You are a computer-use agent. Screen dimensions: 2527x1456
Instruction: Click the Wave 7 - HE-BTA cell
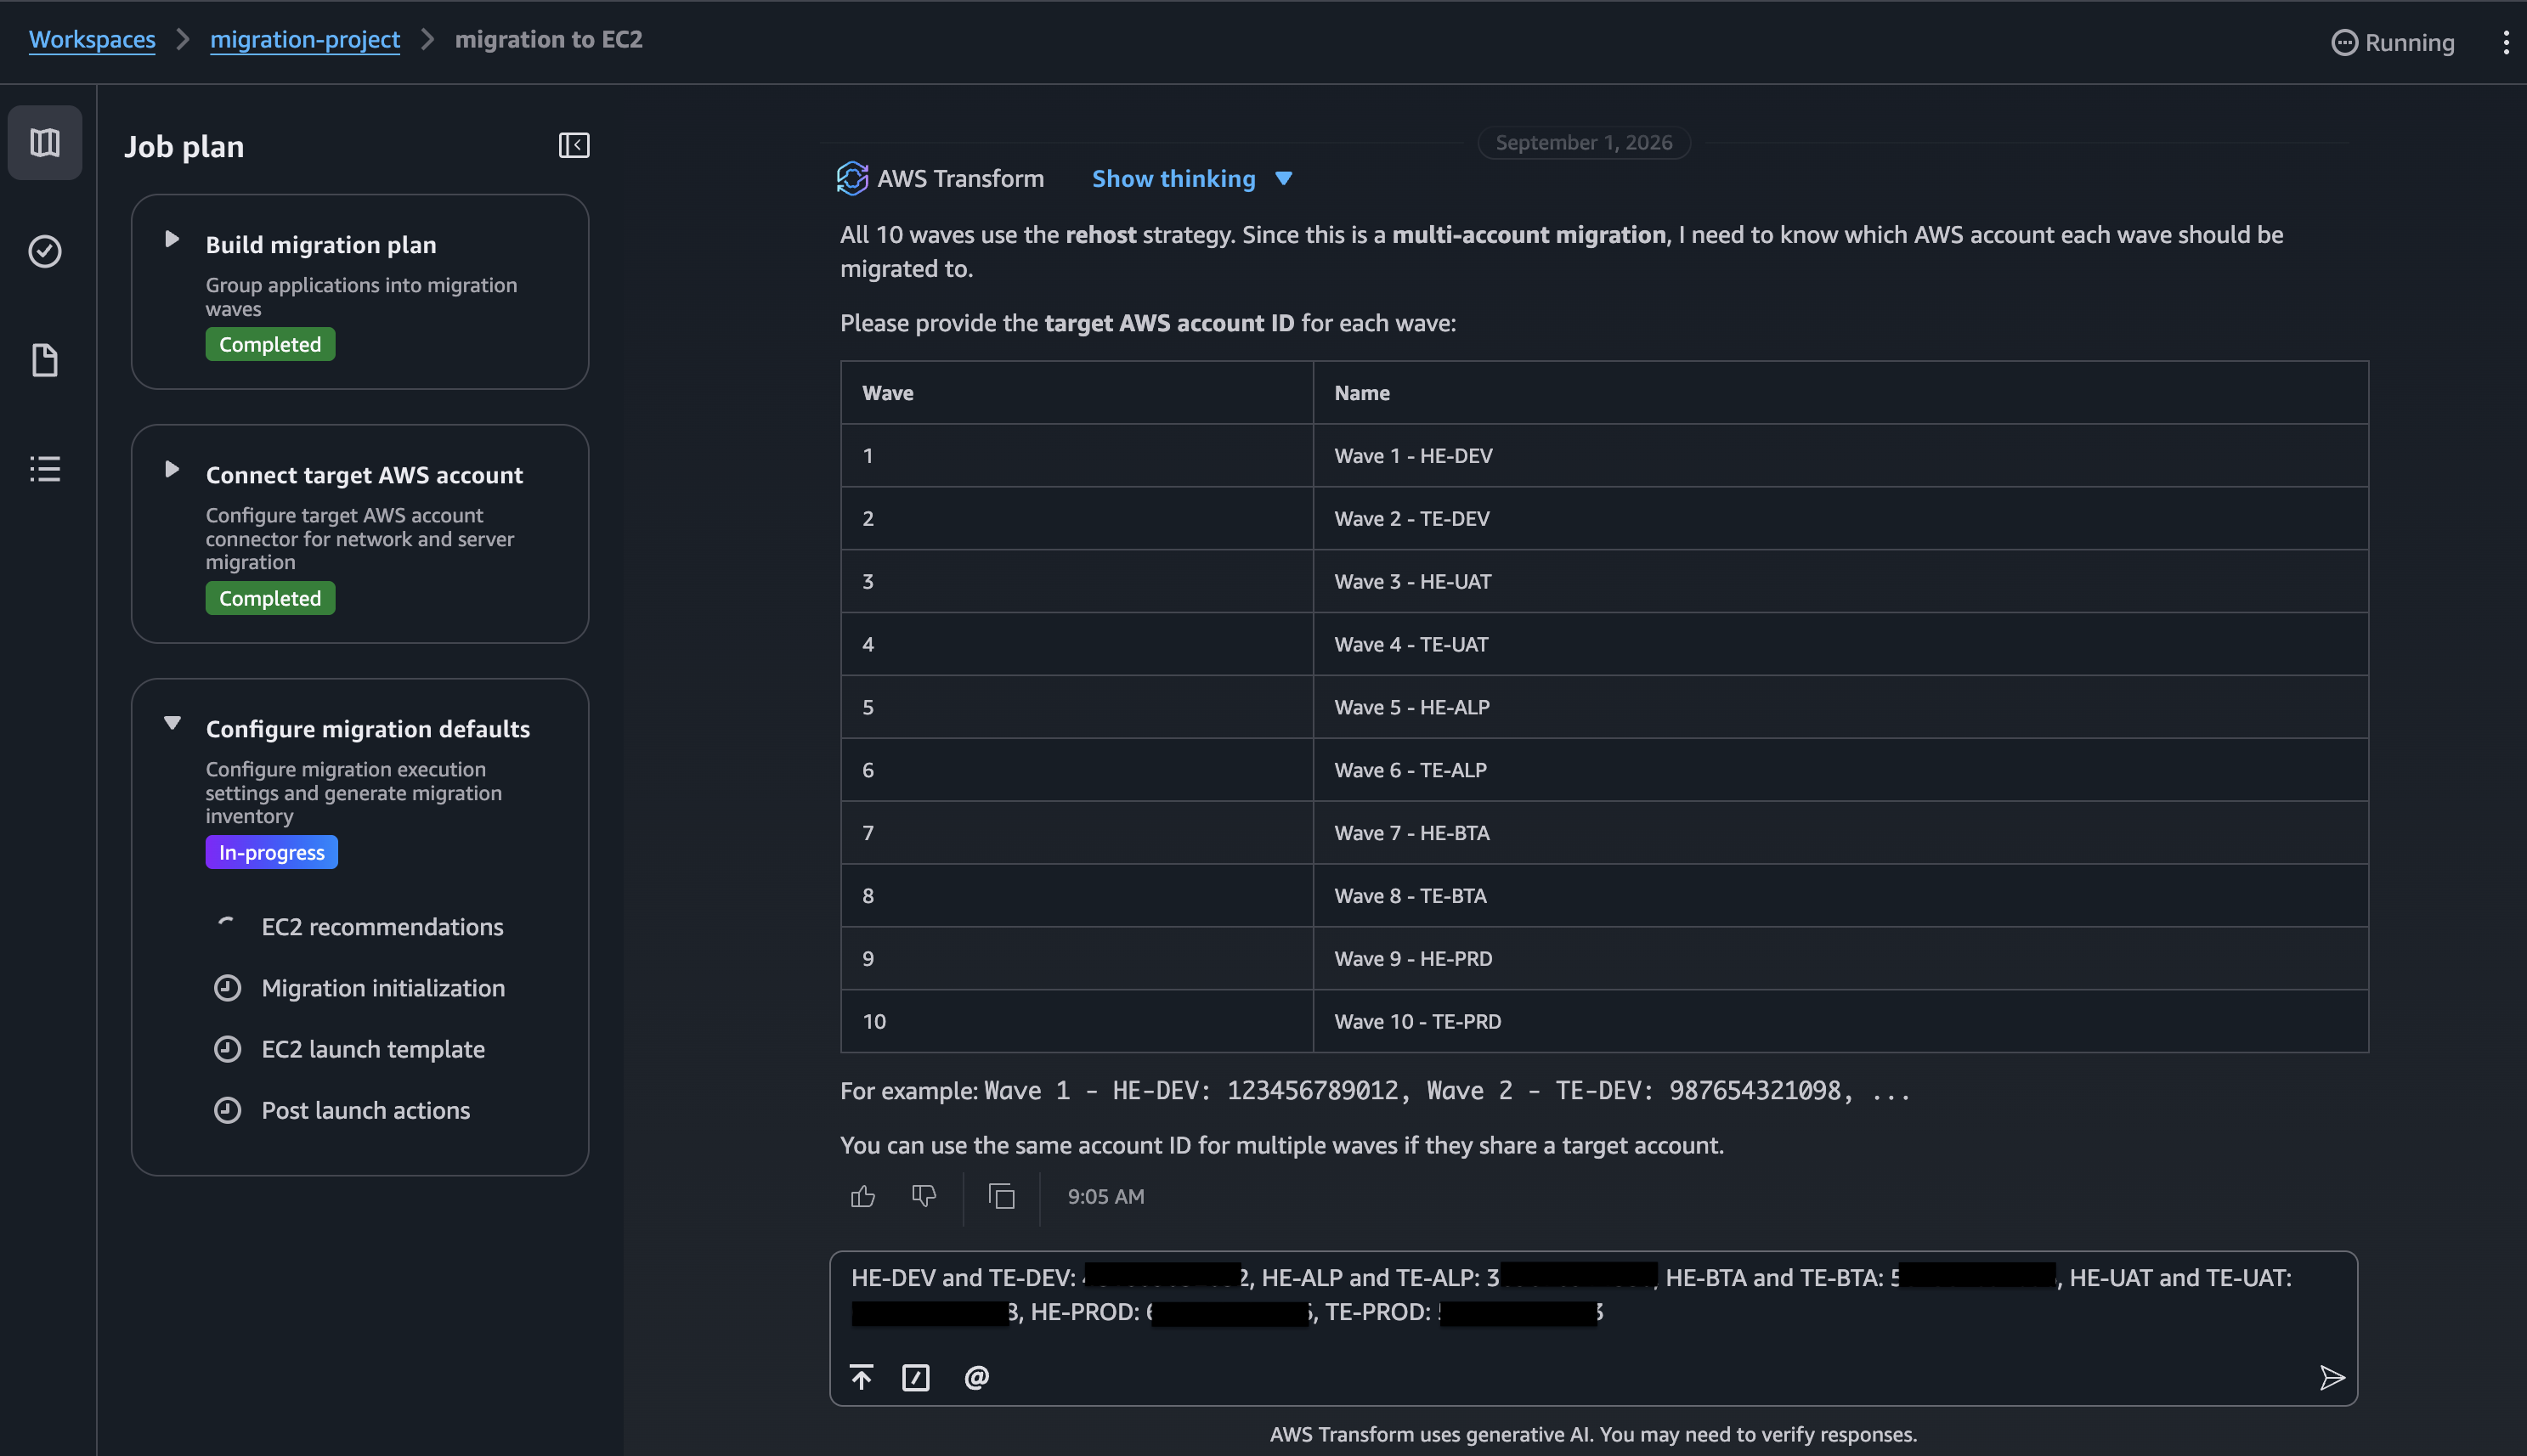pos(1840,833)
